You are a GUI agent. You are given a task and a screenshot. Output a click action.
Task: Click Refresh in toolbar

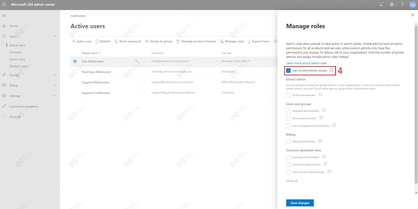(103, 41)
